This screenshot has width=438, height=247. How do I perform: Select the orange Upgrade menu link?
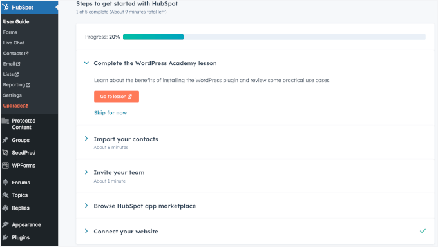point(15,106)
